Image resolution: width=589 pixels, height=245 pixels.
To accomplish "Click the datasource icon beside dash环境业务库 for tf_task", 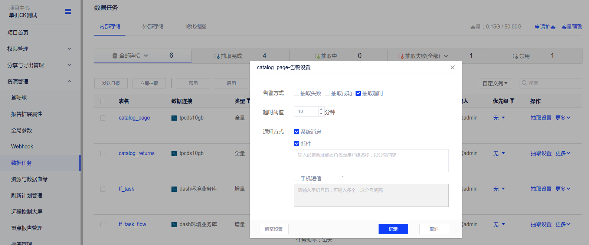I will pyautogui.click(x=174, y=189).
